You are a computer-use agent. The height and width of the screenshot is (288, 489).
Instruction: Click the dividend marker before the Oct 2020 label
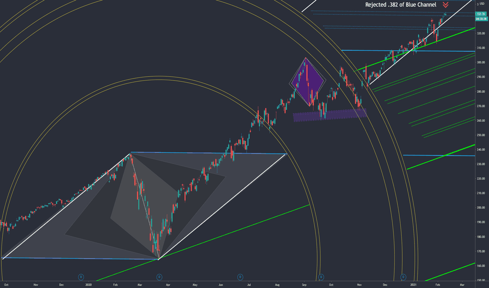(321, 277)
